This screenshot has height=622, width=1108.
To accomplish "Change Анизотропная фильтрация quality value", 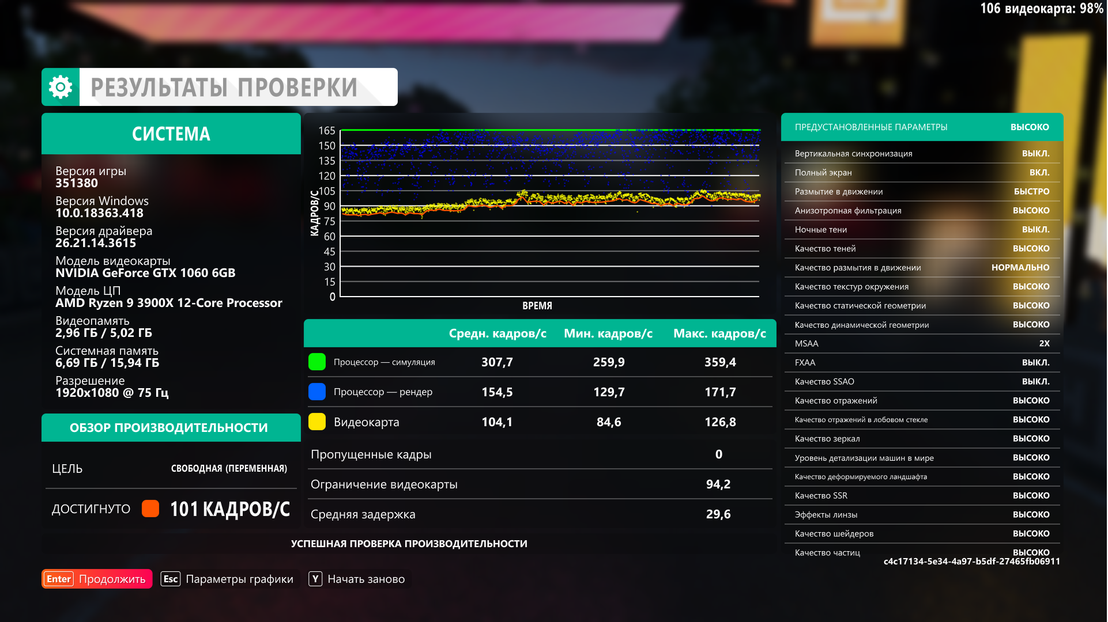I will coord(1030,210).
